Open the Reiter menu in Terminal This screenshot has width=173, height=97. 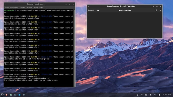point(36,7)
